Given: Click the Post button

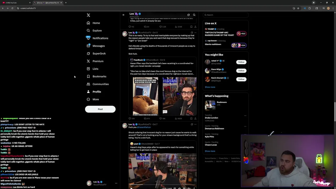Looking at the screenshot, I should click(100, 109).
